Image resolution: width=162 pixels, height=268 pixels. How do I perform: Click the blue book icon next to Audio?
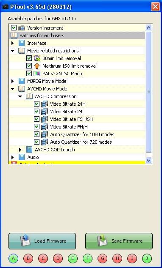(22, 157)
